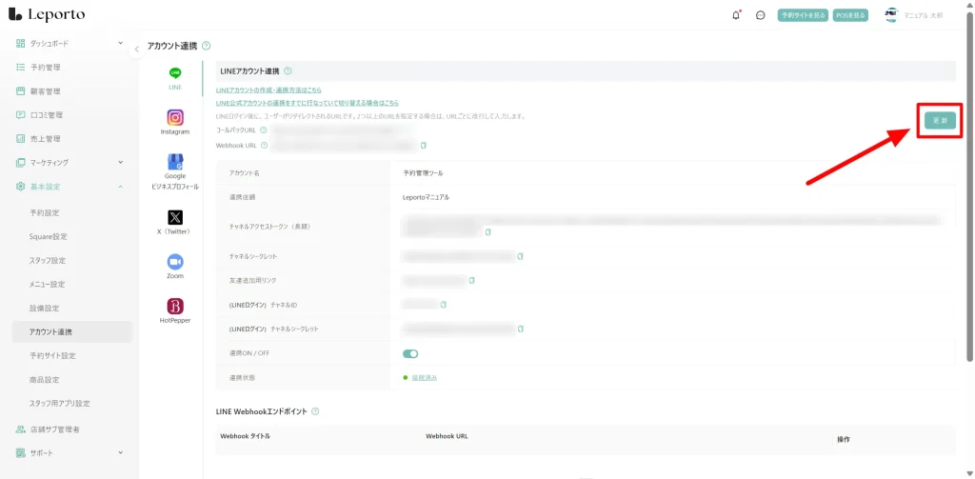
Task: Click the 予約サイトを見る button
Action: click(802, 15)
